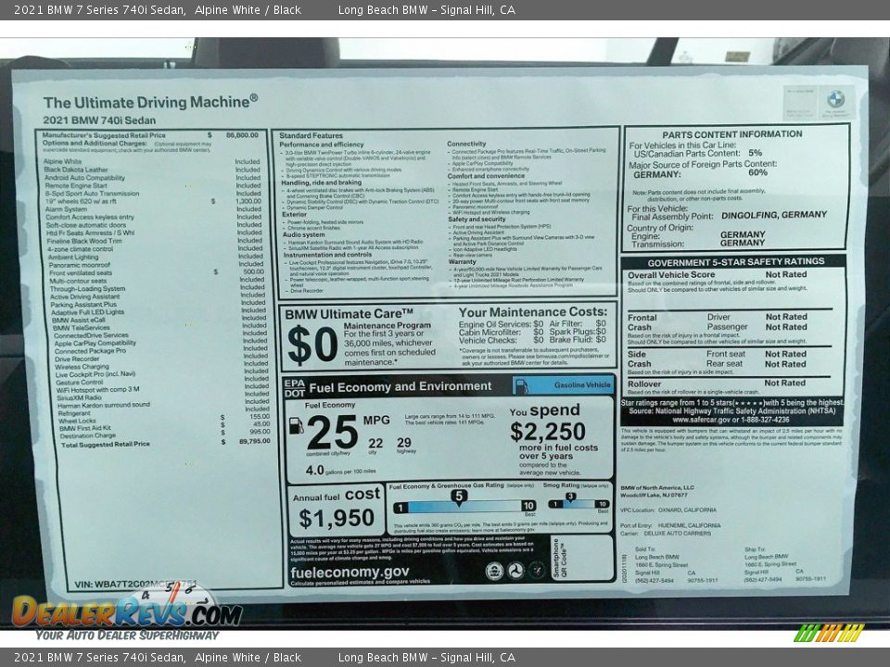Select 'DINGOLFING, GERMANY' assembly point

773,215
